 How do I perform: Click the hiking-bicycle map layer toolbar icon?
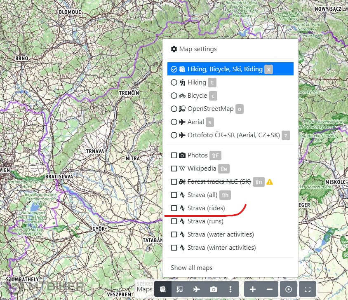click(x=163, y=289)
